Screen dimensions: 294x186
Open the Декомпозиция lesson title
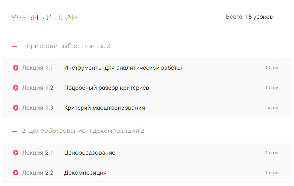coord(85,173)
